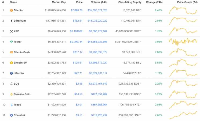Click Binance Coin volume $427,537,262

click(99, 94)
